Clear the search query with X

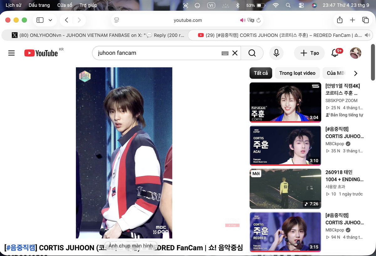coord(235,53)
